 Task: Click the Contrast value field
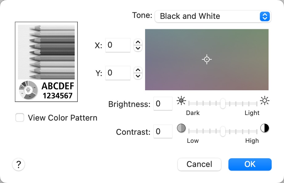163,131
